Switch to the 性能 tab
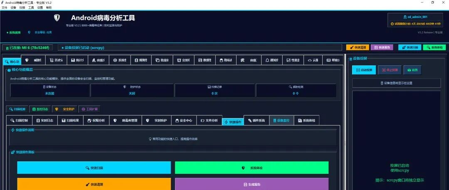The image size is (449, 190). pos(293,60)
